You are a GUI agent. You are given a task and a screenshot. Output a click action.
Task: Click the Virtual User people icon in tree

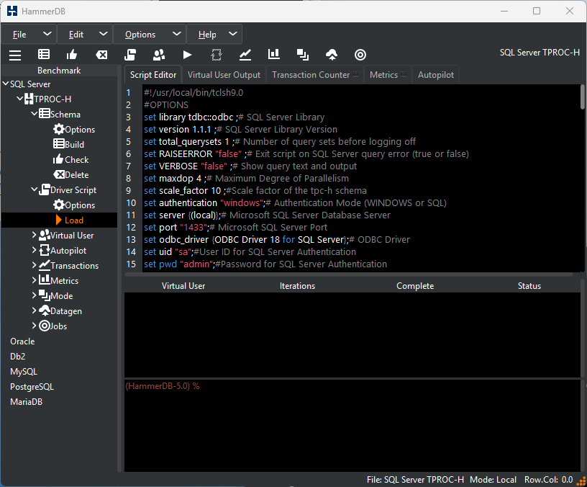tap(45, 235)
